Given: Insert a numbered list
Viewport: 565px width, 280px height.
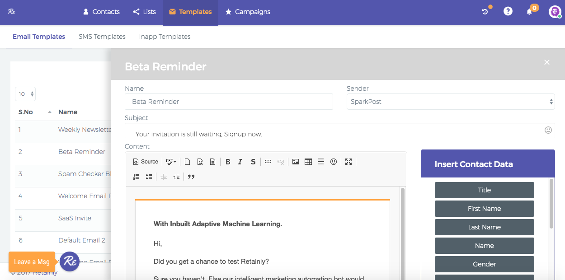Looking at the screenshot, I should tap(136, 177).
